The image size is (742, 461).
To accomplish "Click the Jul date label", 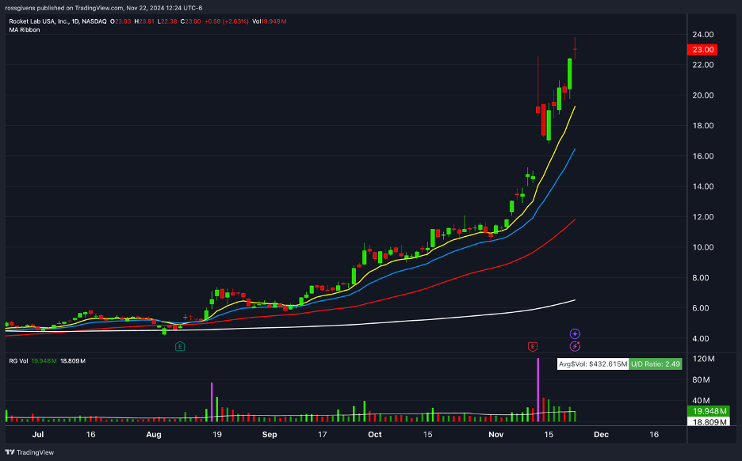I will (x=38, y=435).
